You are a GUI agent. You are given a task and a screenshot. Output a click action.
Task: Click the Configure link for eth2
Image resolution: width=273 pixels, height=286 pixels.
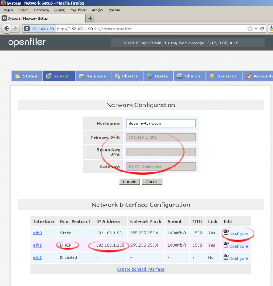click(239, 258)
